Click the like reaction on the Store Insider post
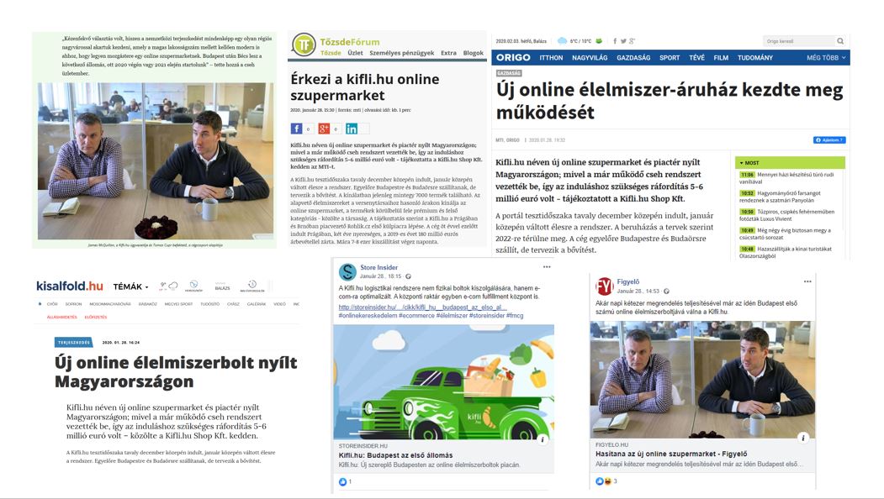 coord(343,481)
